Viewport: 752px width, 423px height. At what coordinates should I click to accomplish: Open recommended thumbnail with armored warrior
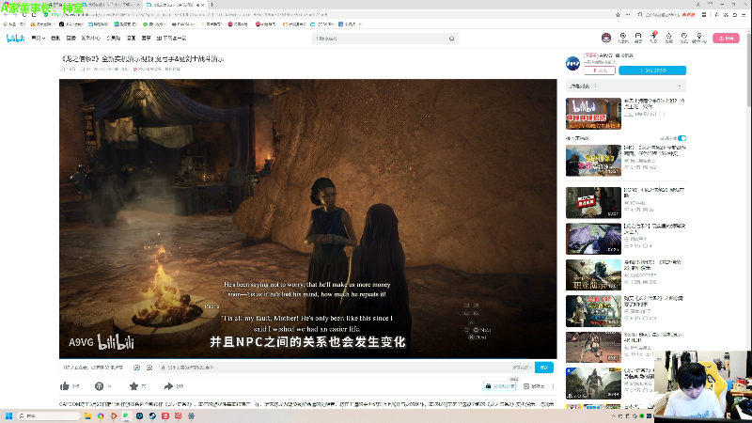593,384
